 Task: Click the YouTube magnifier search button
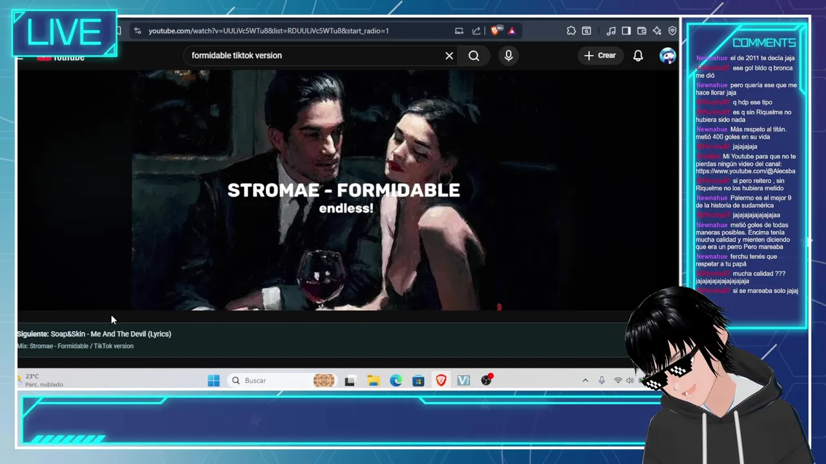[474, 55]
